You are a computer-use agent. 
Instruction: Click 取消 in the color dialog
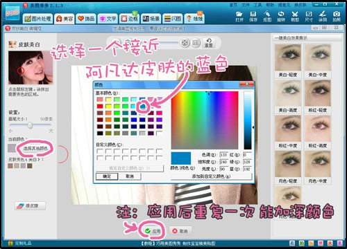[130, 176]
